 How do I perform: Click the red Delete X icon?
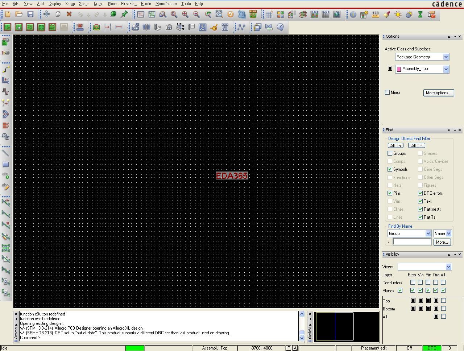(x=69, y=15)
